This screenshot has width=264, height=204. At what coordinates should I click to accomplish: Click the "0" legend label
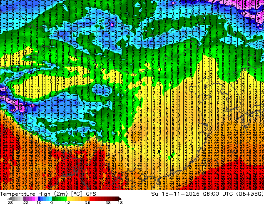coord(52,202)
